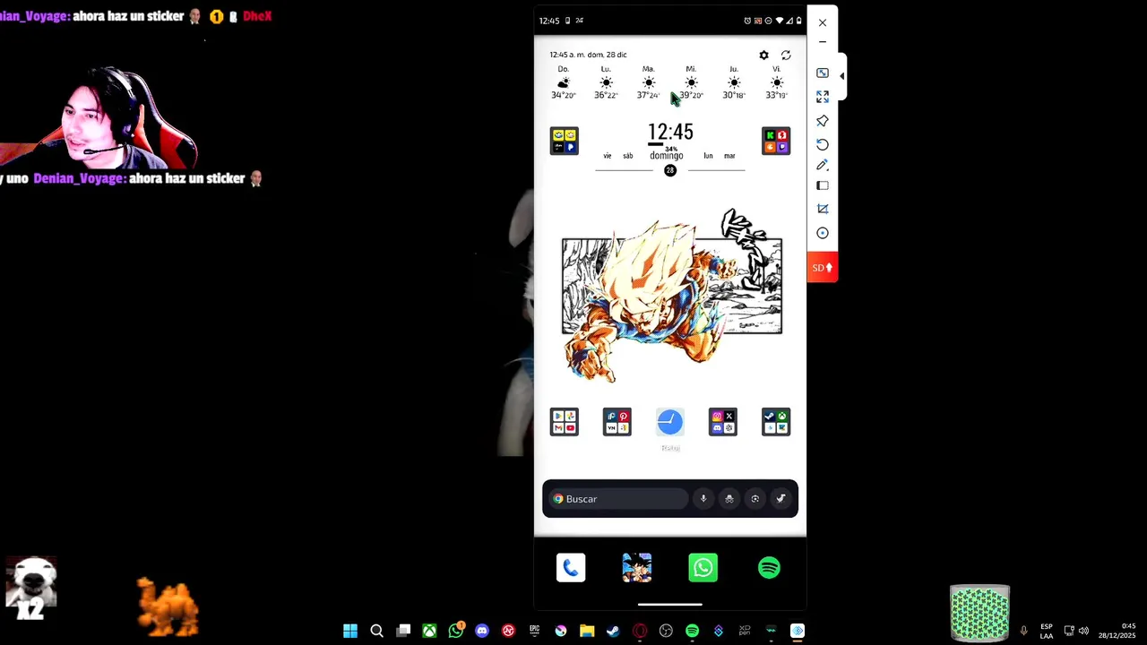Open the weather widget settings gear
Screen dimensions: 1147x645
click(x=763, y=56)
